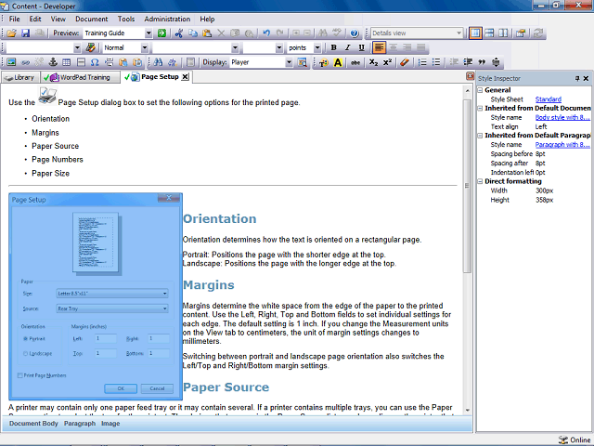Open the Display Player dropdown
Viewport: 594px width, 446px height.
[289, 62]
